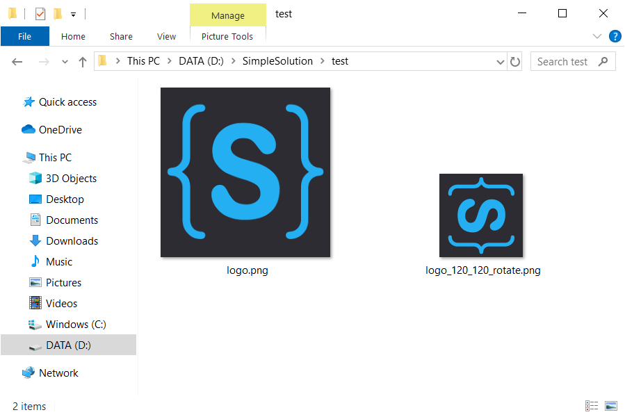The height and width of the screenshot is (417, 625).
Task: Switch to the View ribbon tab
Action: [166, 36]
